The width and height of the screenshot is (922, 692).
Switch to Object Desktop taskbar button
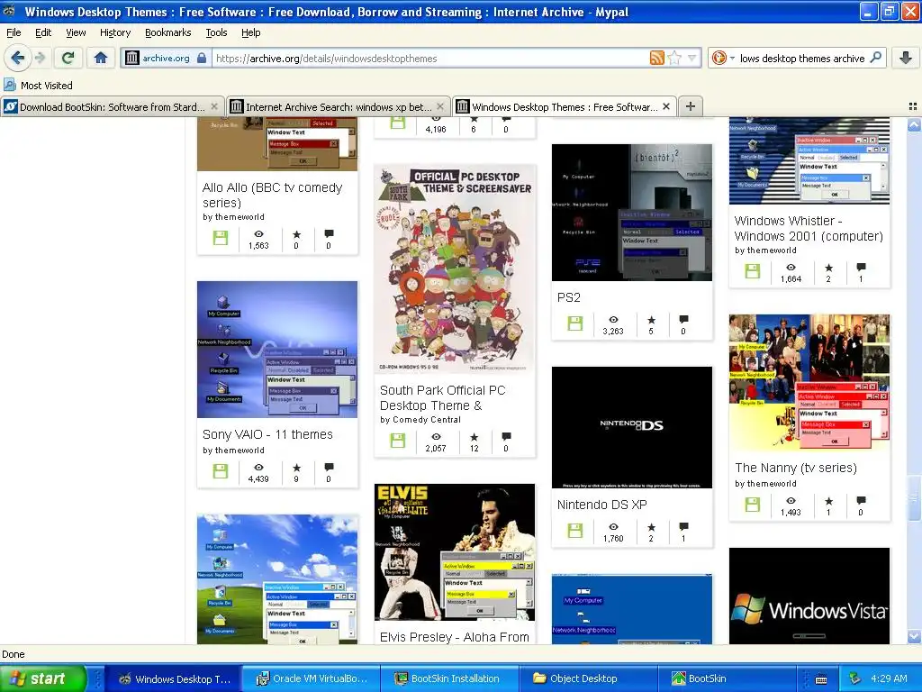click(588, 678)
